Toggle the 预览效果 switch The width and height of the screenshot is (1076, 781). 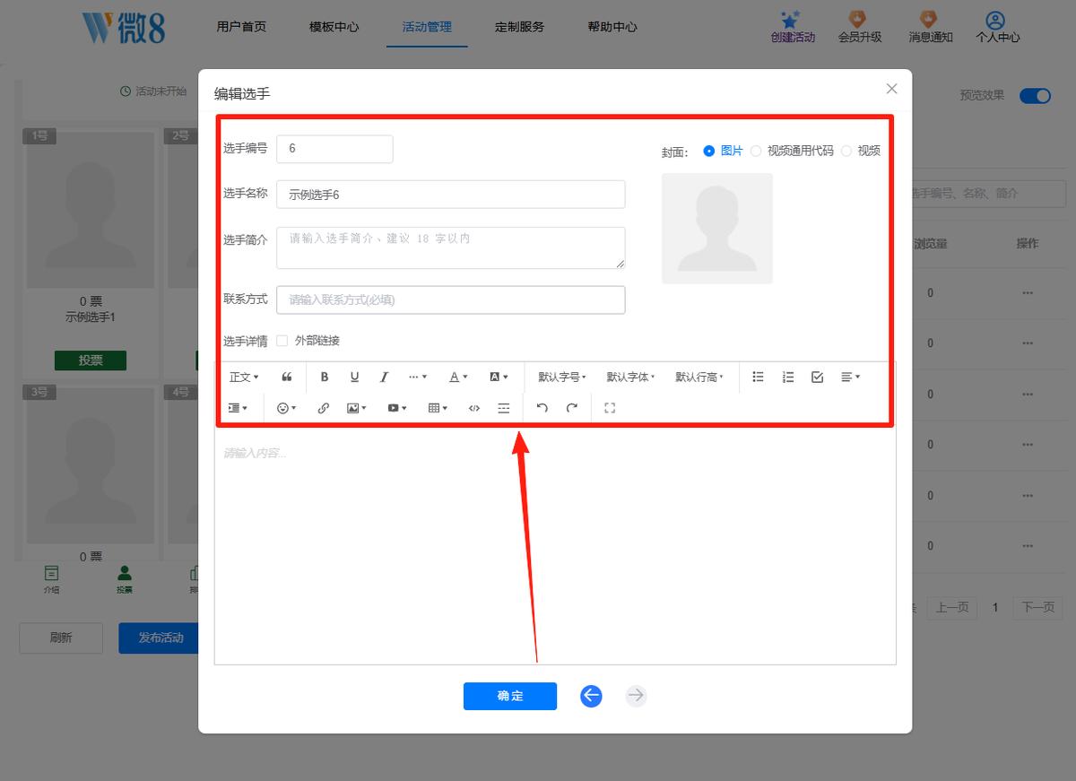point(1035,96)
